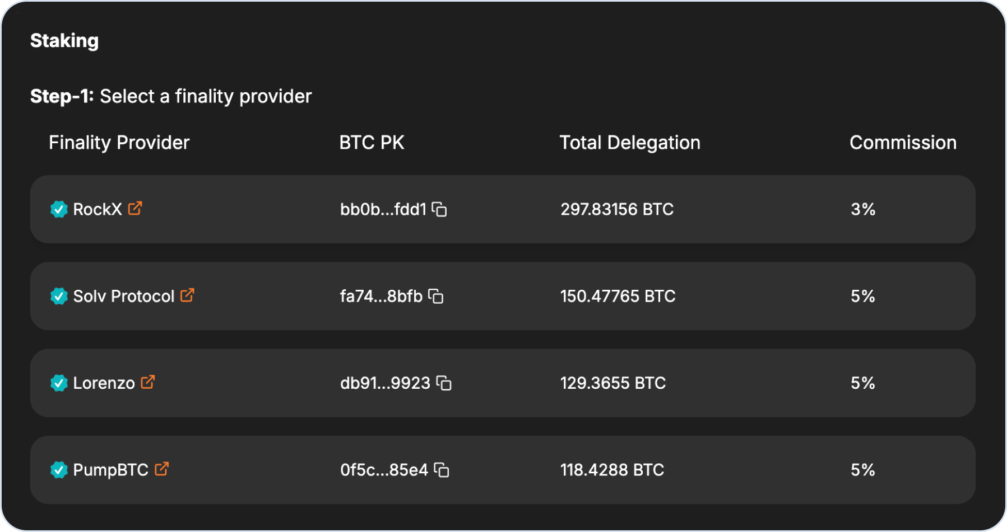Click the Finality Provider column header
This screenshot has width=1007, height=532.
(x=119, y=143)
